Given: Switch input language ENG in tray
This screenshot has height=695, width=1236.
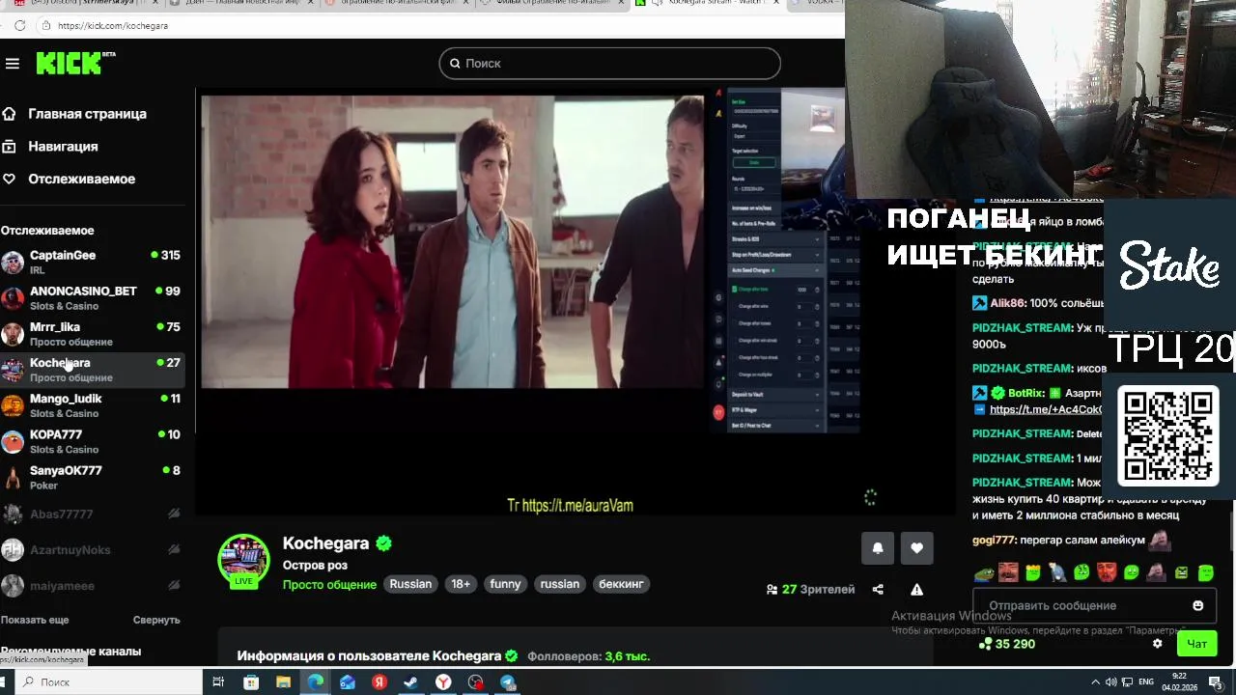Looking at the screenshot, I should click(x=1146, y=682).
